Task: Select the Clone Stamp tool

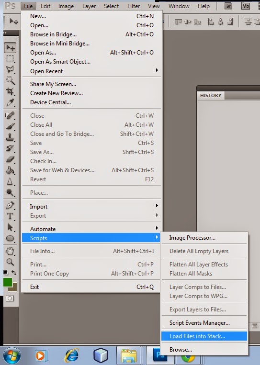Action: [10, 137]
